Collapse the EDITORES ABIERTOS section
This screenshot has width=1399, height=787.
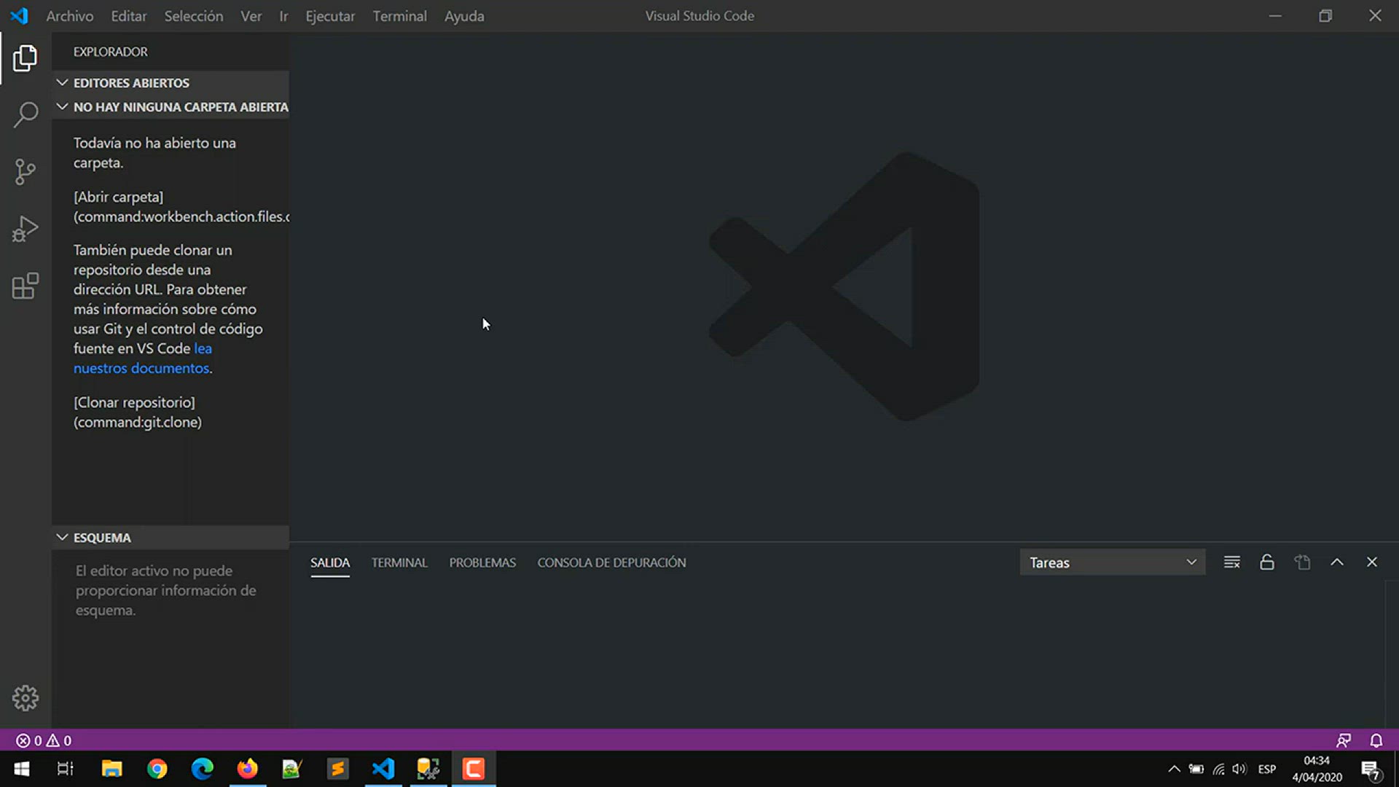pos(171,83)
